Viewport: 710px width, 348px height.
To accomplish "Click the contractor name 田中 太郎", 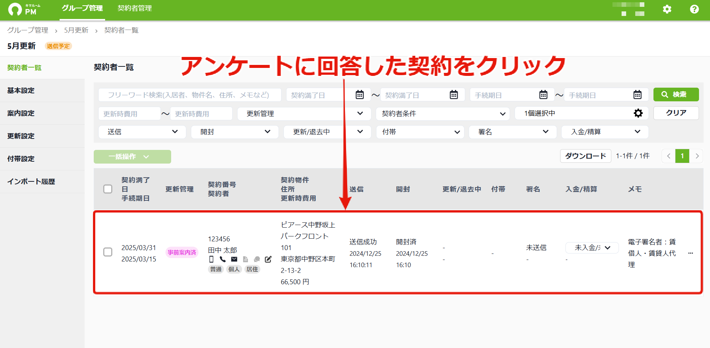I will click(222, 250).
